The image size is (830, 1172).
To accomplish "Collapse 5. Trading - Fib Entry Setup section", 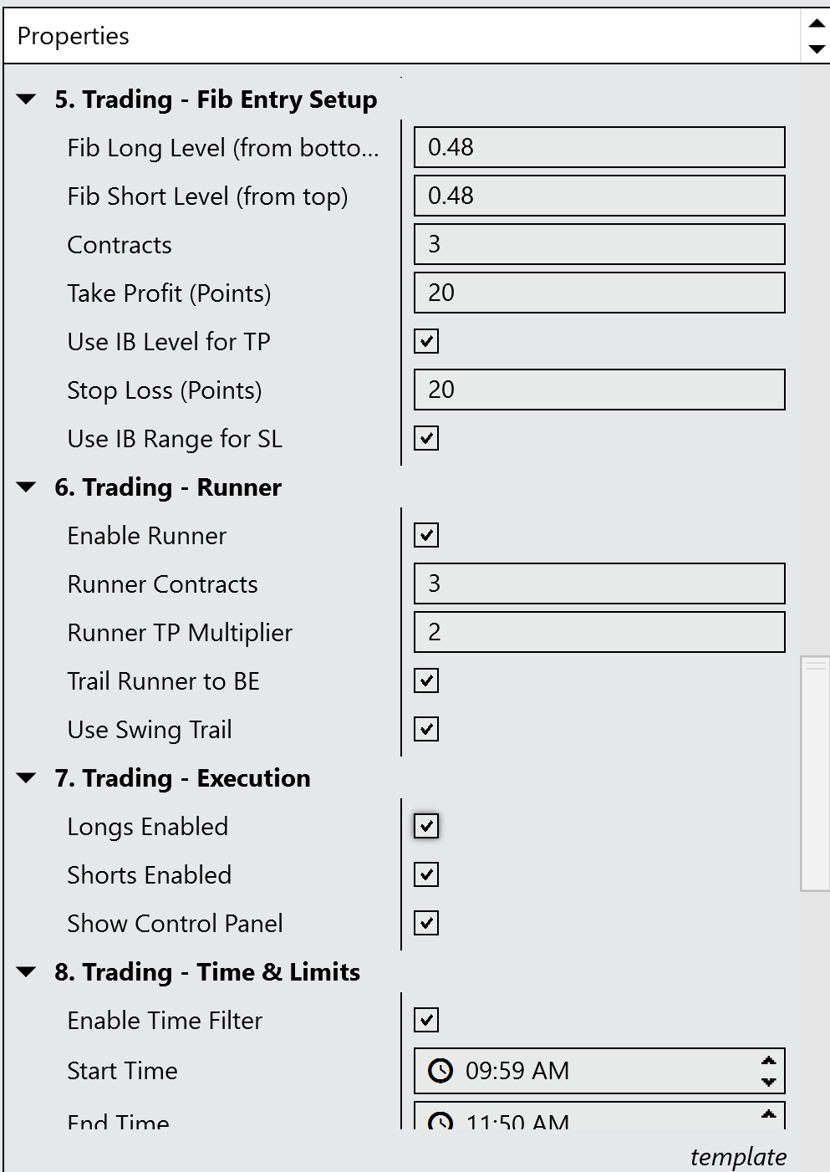I will 27,99.
